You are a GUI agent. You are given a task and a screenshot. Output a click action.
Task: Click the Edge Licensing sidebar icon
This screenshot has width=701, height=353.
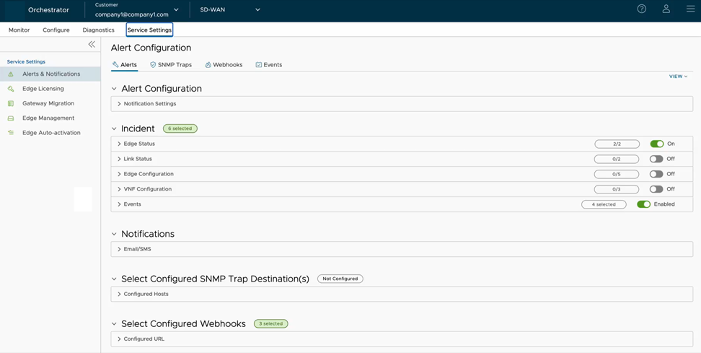(11, 89)
